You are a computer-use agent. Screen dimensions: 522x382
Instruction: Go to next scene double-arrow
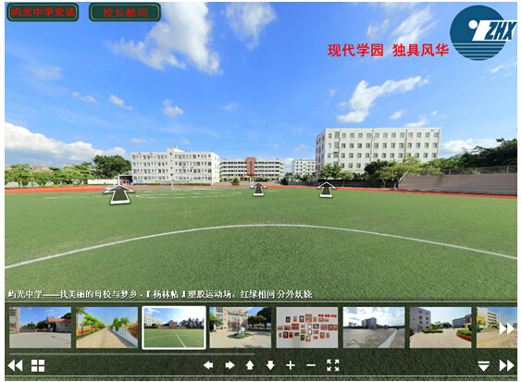(x=506, y=365)
